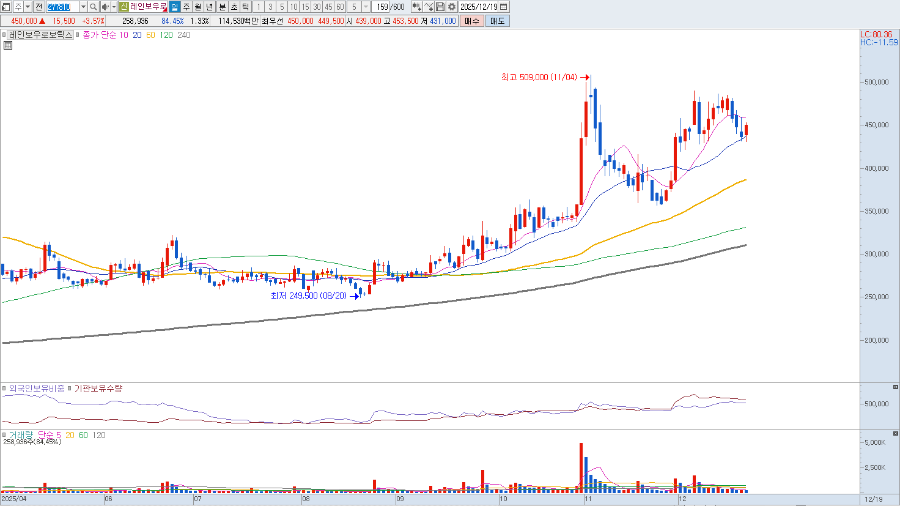Open chart settings gear icon
The width and height of the screenshot is (900, 506).
tap(452, 7)
